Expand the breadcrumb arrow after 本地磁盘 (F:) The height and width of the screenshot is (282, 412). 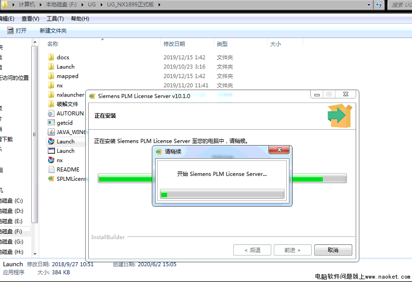coord(82,4)
